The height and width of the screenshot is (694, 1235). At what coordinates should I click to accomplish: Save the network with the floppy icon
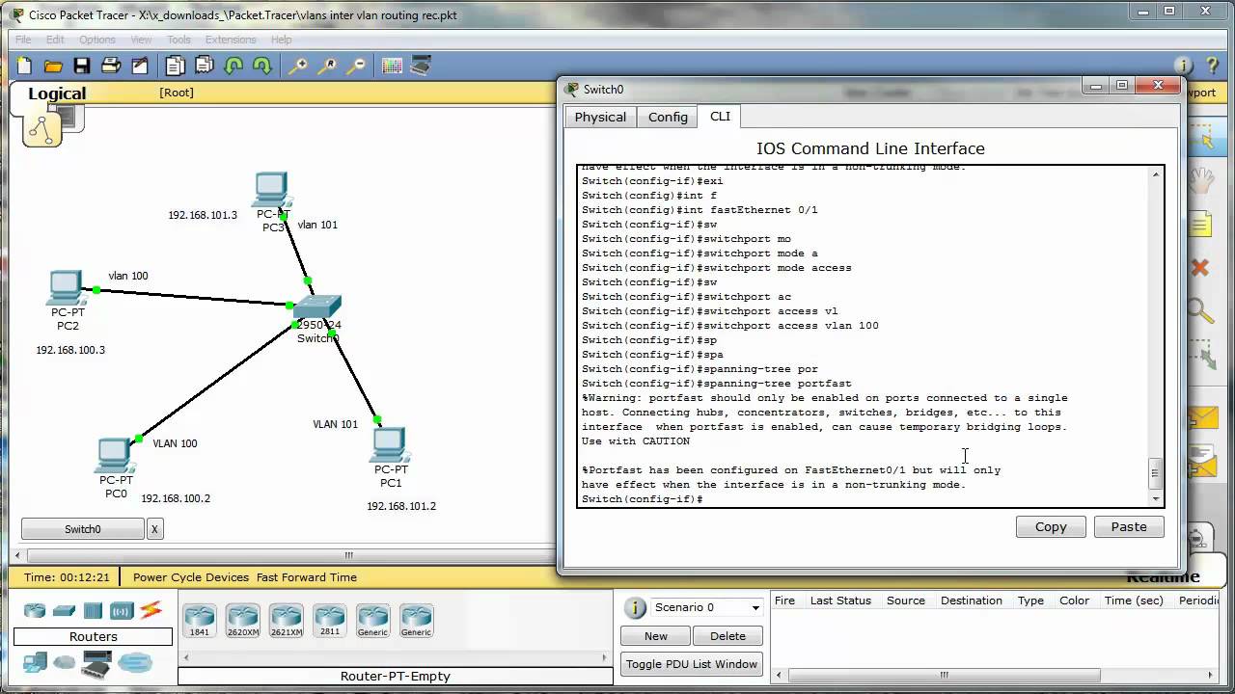click(x=82, y=66)
